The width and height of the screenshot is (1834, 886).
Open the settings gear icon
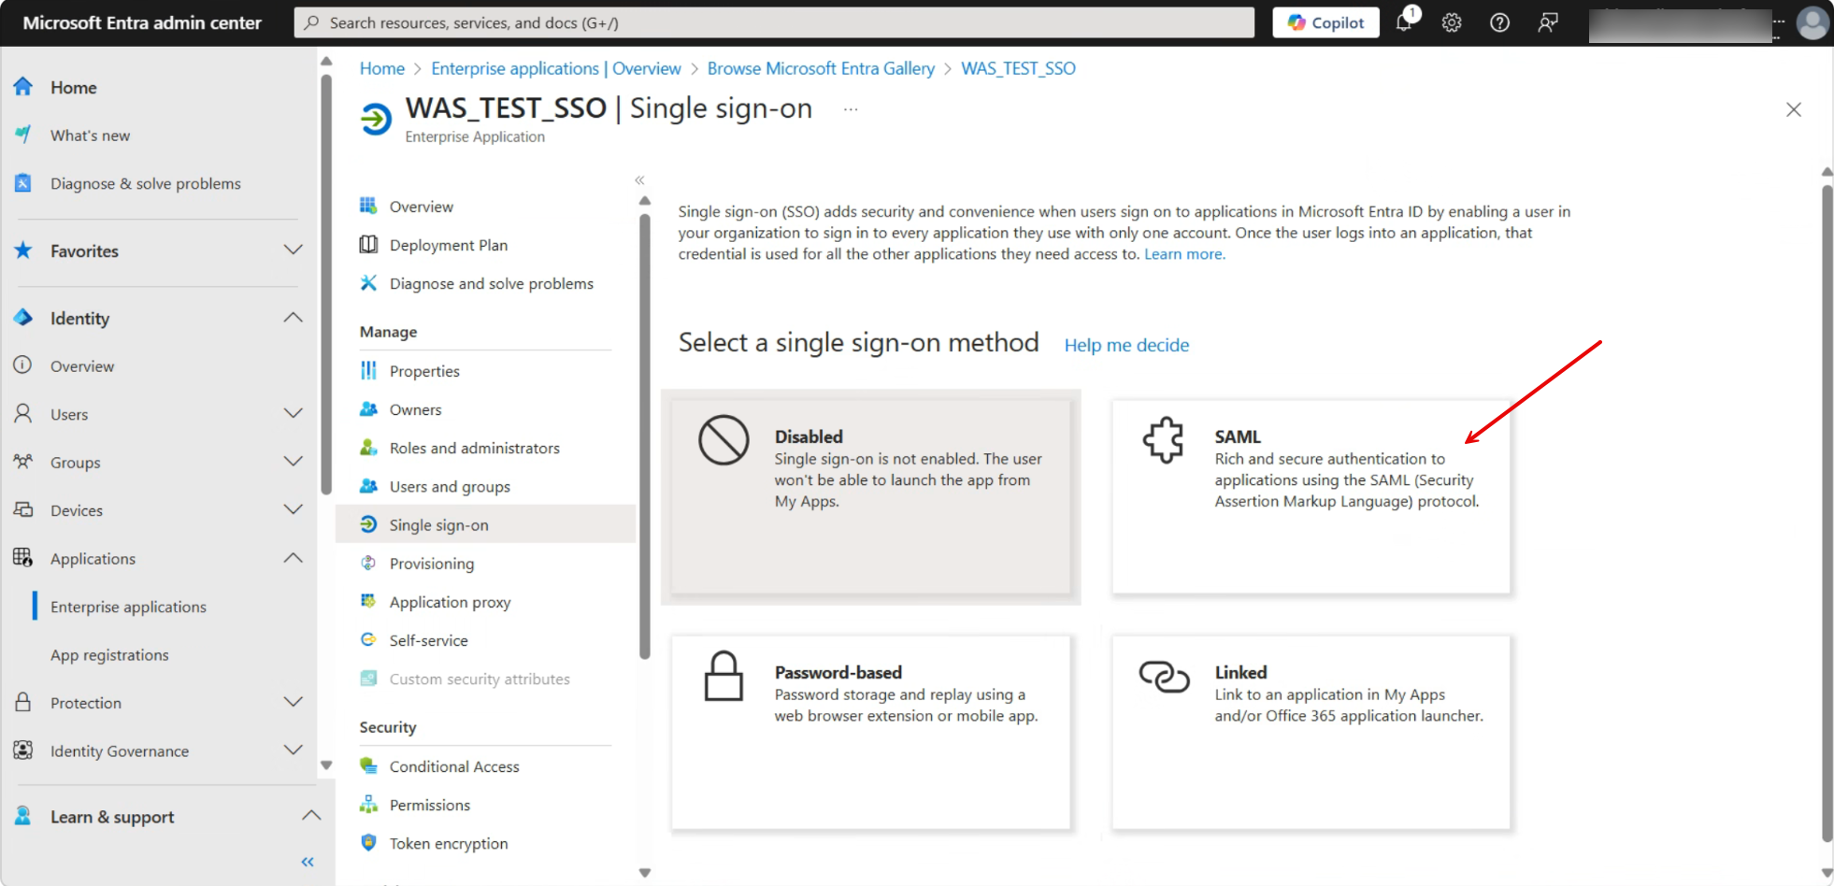1452,22
